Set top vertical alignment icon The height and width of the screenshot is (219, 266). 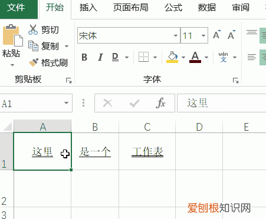point(252,32)
